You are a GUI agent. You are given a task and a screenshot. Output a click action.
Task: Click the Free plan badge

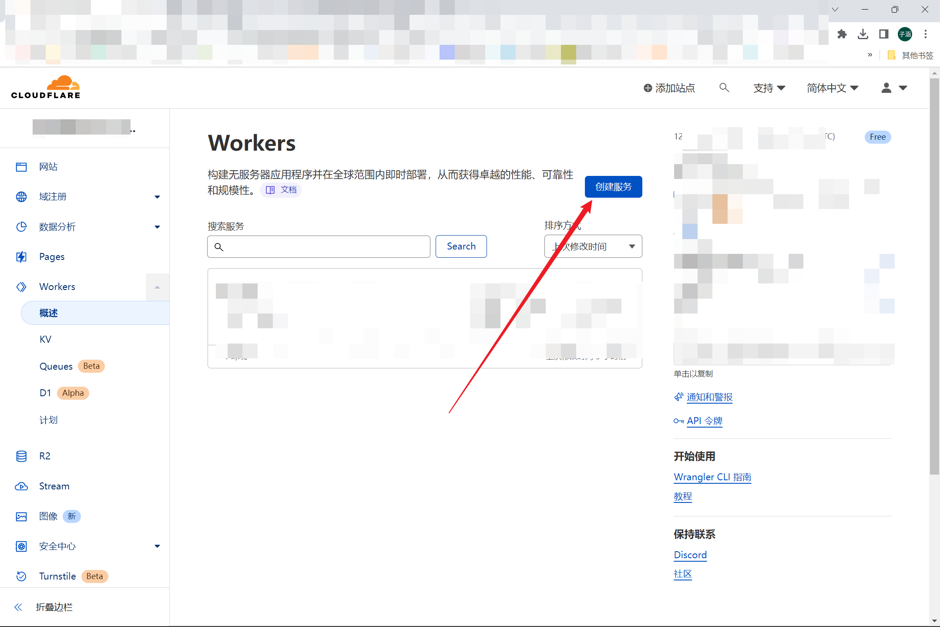(x=878, y=137)
